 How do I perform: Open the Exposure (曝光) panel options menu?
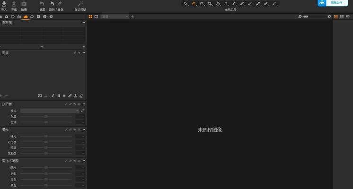pyautogui.click(x=83, y=129)
